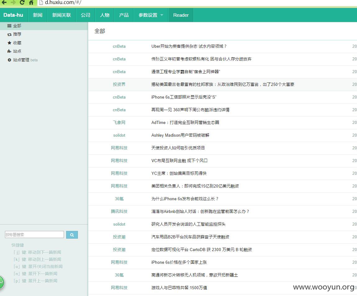
Task: Reload the page with refresh icon
Action: pyautogui.click(x=22, y=2)
